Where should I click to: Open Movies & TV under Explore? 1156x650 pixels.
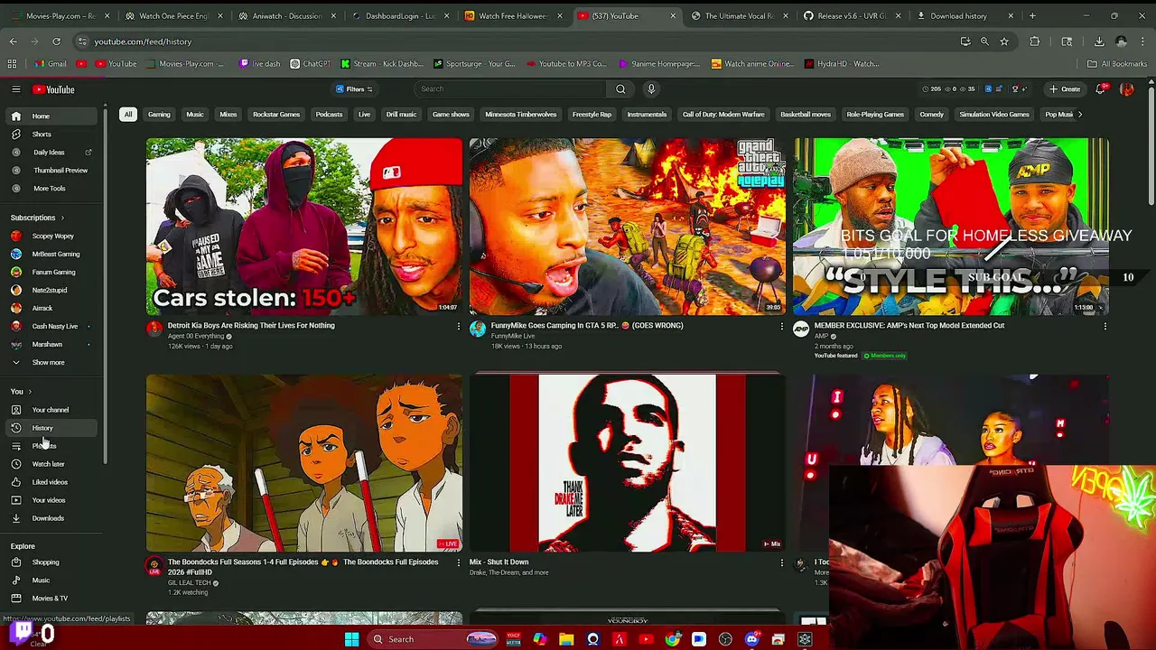[50, 599]
